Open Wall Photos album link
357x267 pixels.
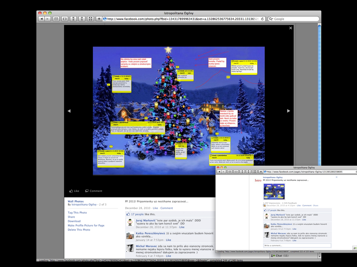[76, 201]
